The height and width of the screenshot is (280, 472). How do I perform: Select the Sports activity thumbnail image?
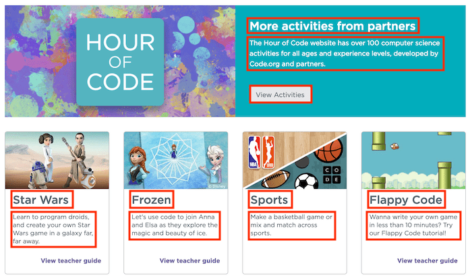[x=295, y=160]
